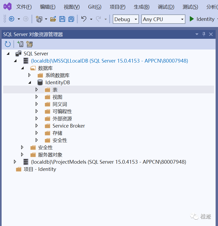Click the 存储 folder icon
The height and width of the screenshot is (226, 218).
click(47, 133)
